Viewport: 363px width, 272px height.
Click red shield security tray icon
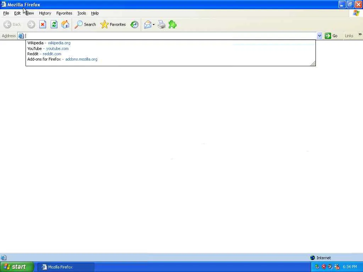click(x=324, y=267)
